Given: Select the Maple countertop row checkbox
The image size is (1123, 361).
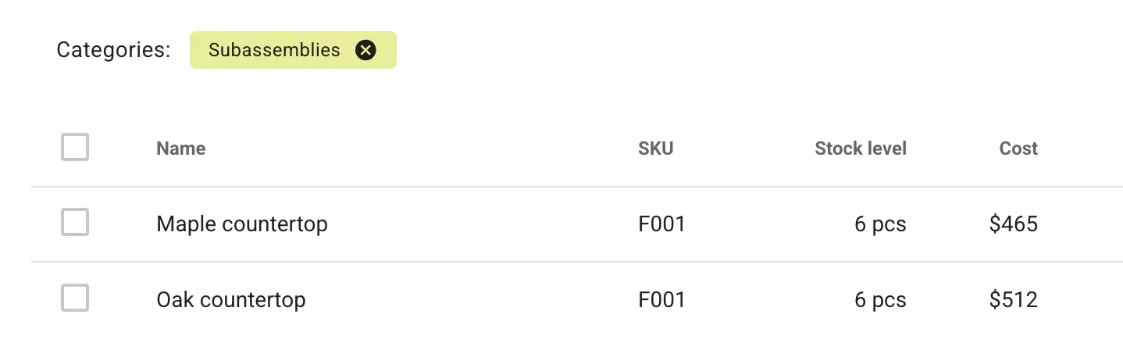Looking at the screenshot, I should point(75,223).
